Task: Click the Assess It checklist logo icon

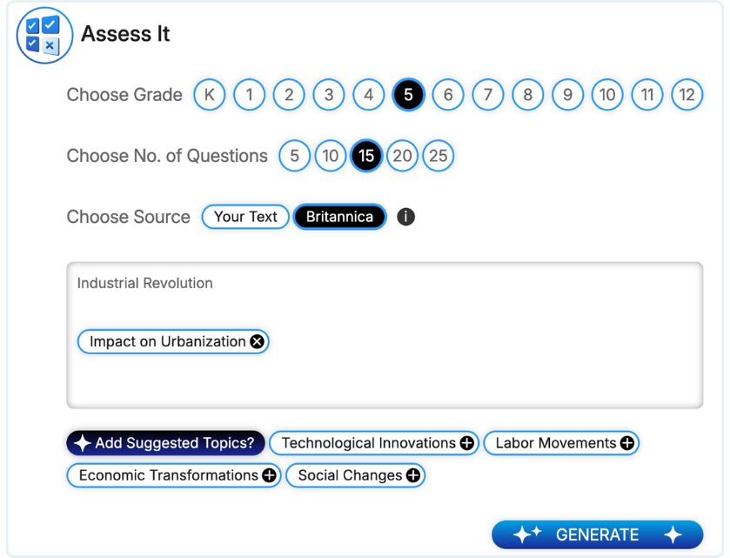Action: (44, 35)
